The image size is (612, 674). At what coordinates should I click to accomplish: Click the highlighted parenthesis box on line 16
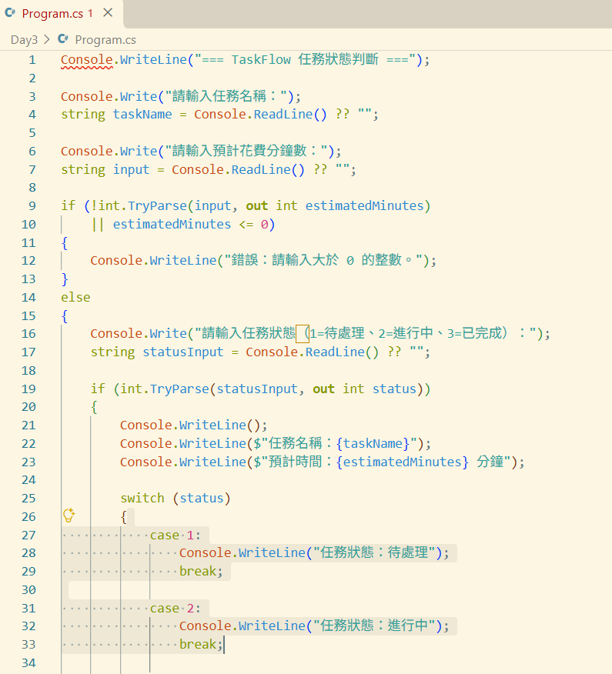[303, 334]
